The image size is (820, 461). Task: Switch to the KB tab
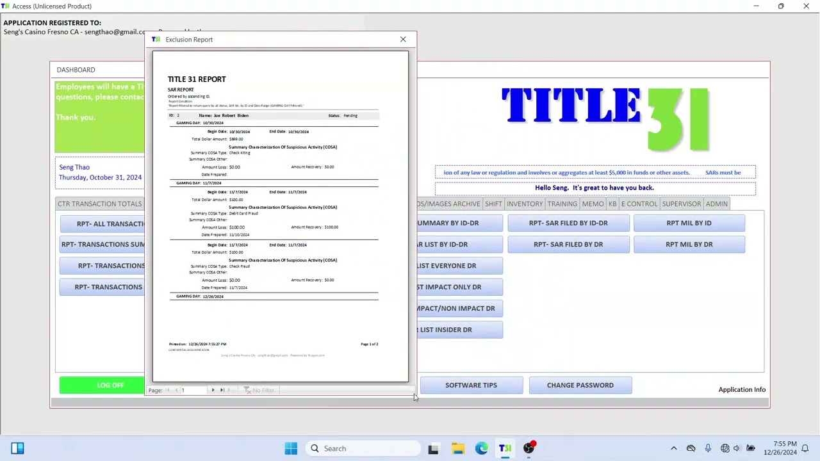612,204
